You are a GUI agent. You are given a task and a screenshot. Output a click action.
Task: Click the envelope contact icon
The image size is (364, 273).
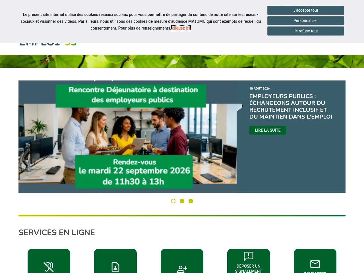click(315, 264)
